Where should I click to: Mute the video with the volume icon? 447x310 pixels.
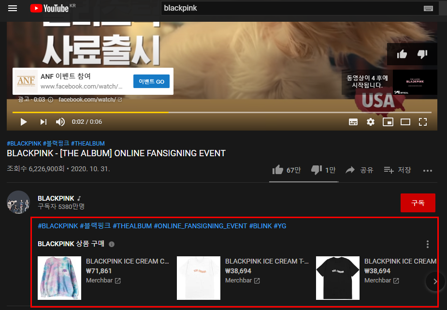pyautogui.click(x=60, y=121)
